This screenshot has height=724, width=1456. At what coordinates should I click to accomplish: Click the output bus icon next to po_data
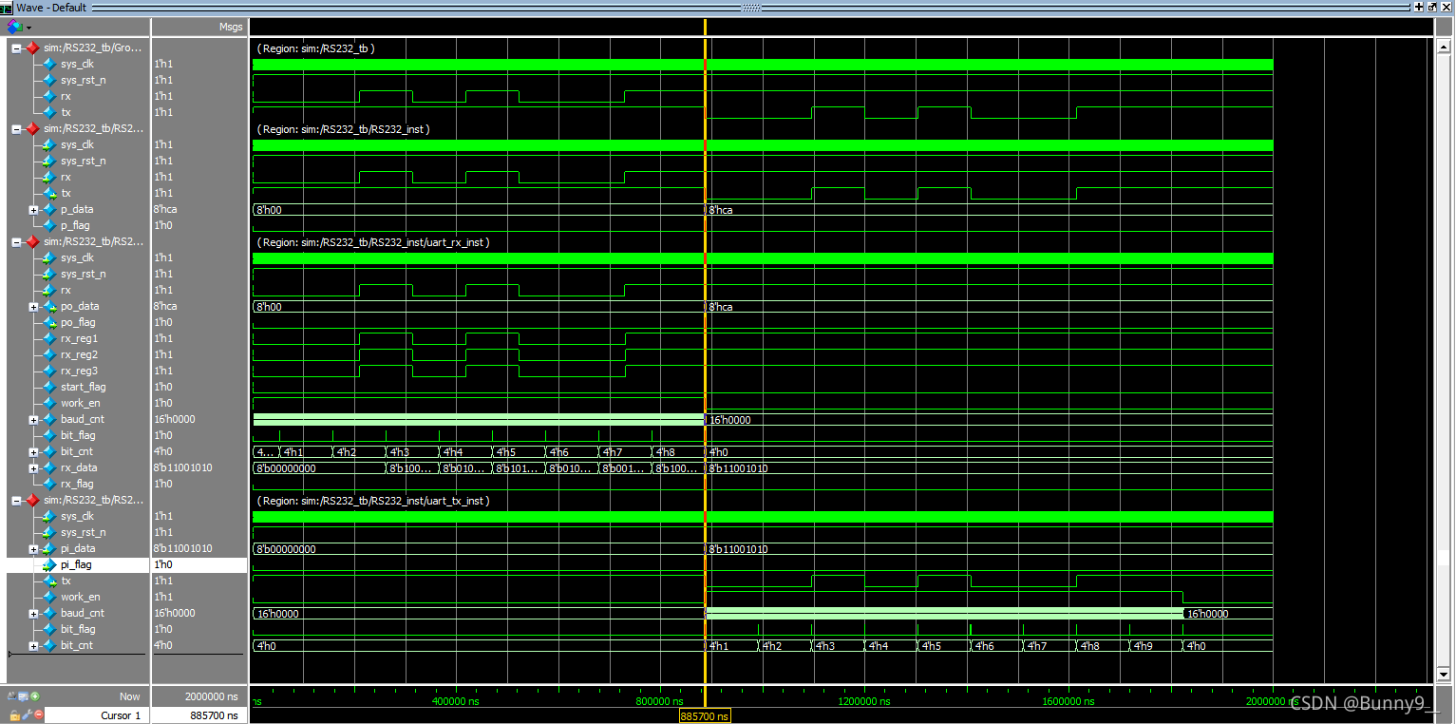[49, 306]
